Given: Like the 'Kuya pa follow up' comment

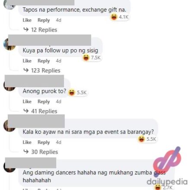Looking at the screenshot, I should click(27, 61).
